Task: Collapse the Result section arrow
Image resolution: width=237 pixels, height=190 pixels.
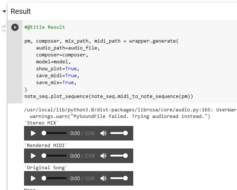Action: [4, 11]
